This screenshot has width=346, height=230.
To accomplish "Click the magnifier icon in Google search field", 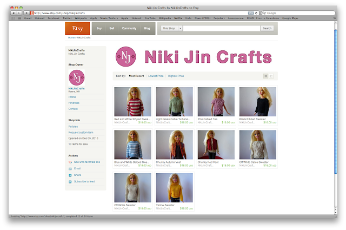I will pyautogui.click(x=264, y=13).
